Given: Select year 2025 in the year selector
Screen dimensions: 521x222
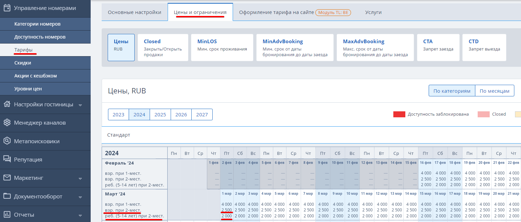Looking at the screenshot, I should pyautogui.click(x=160, y=115).
